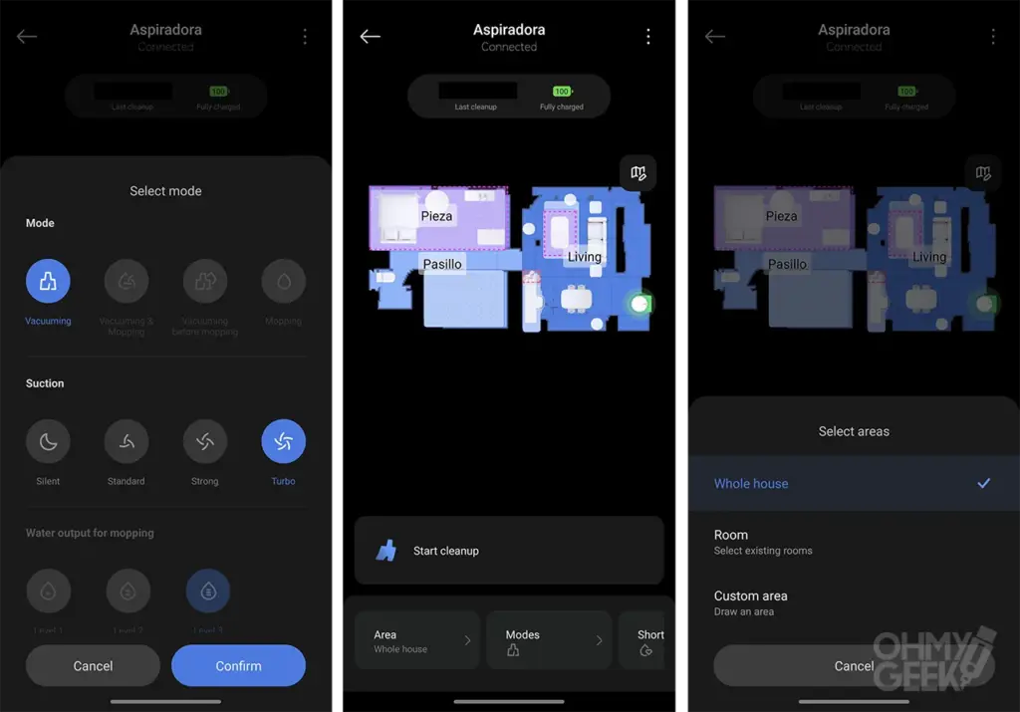This screenshot has height=712, width=1020.
Task: Go back using arrow in middle screen
Action: pos(371,37)
